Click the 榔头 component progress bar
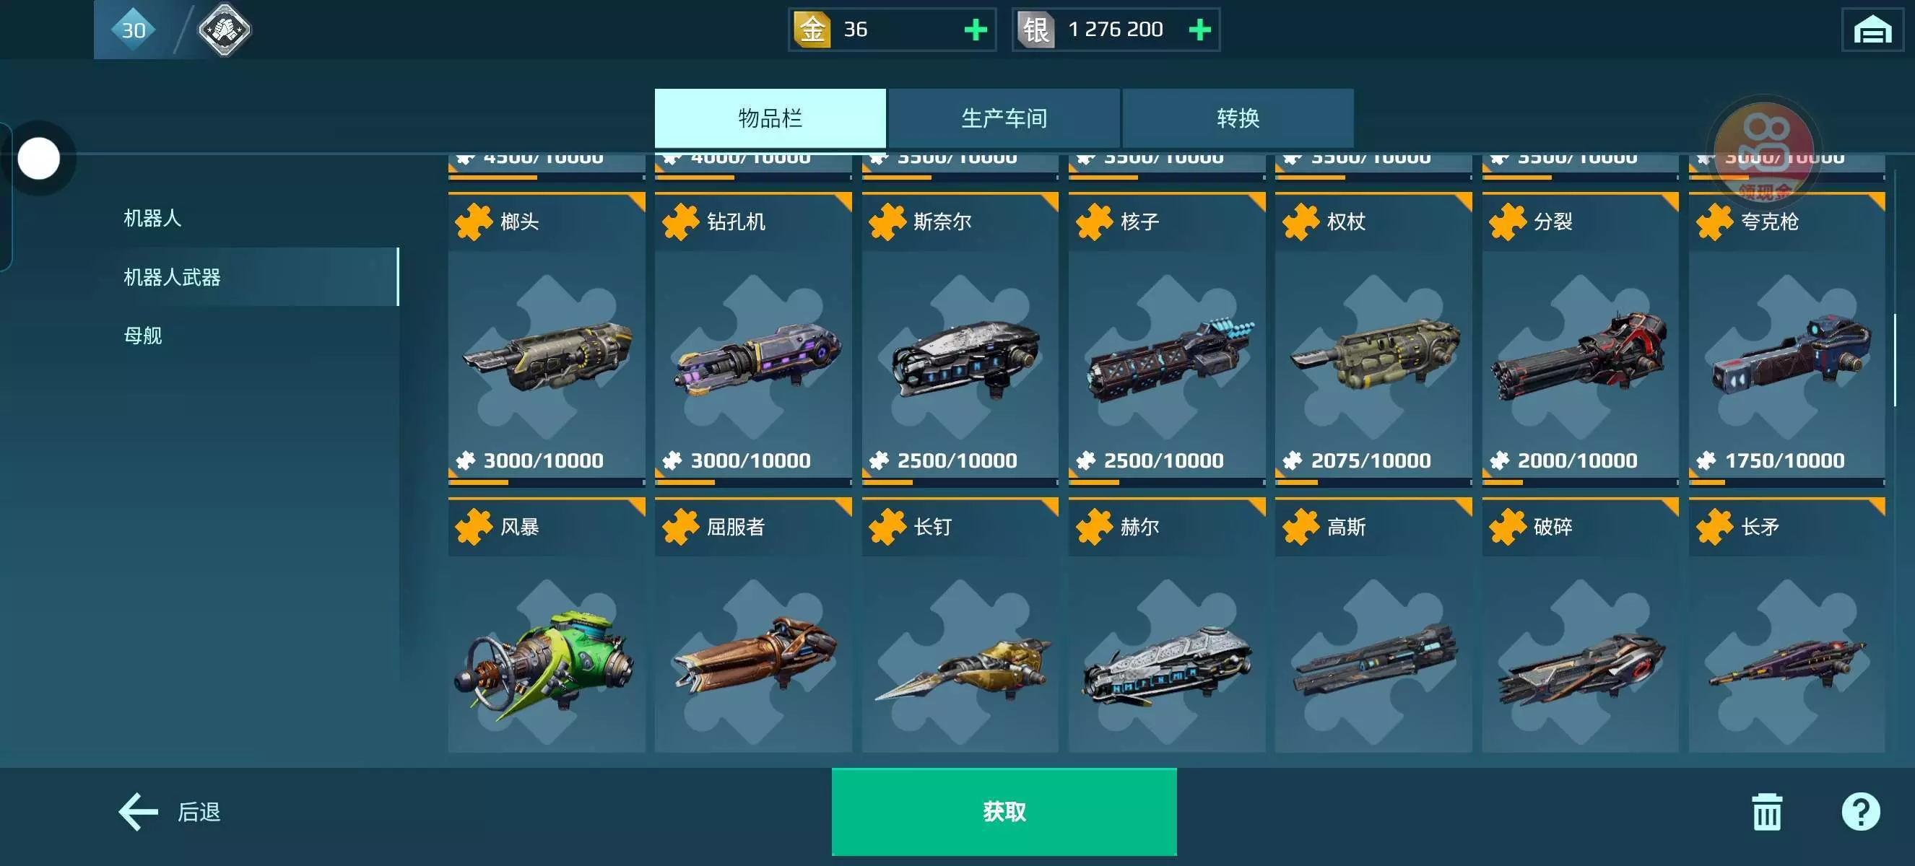Viewport: 1915px width, 866px height. click(x=547, y=482)
